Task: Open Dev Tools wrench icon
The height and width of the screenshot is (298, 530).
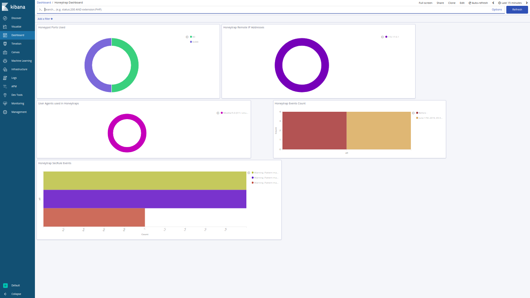Action: pos(5,95)
